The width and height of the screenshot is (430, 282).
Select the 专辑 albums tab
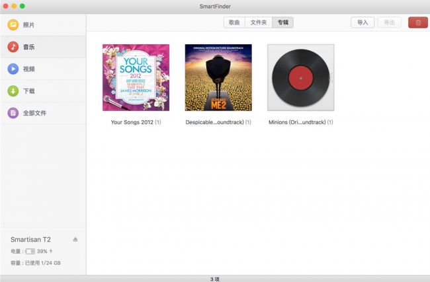282,22
